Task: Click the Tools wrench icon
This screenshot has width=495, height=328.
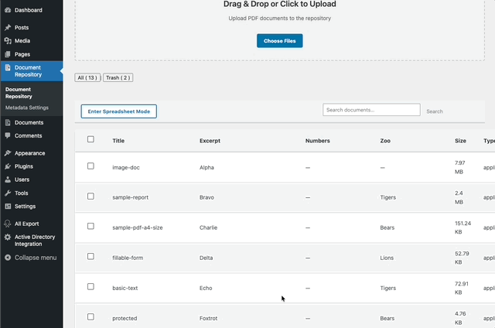Action: tap(8, 193)
